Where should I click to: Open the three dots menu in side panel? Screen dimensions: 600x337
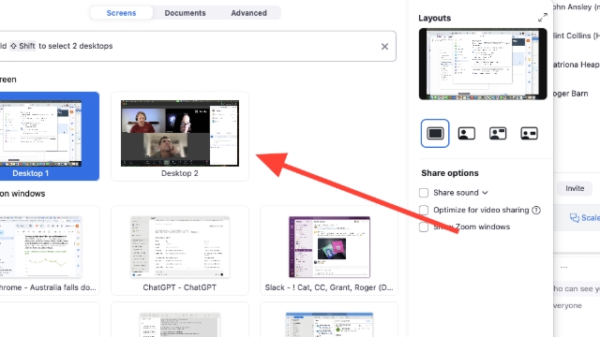pos(563,267)
